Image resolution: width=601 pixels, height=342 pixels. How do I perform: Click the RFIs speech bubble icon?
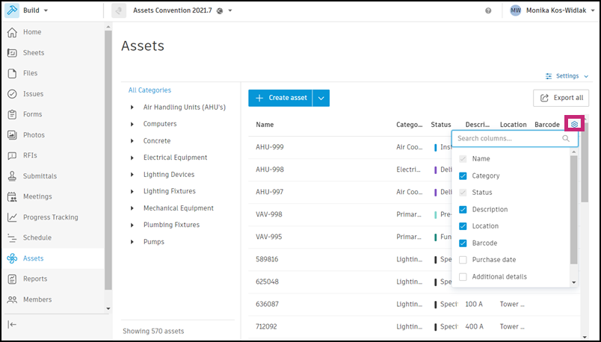pyautogui.click(x=12, y=155)
